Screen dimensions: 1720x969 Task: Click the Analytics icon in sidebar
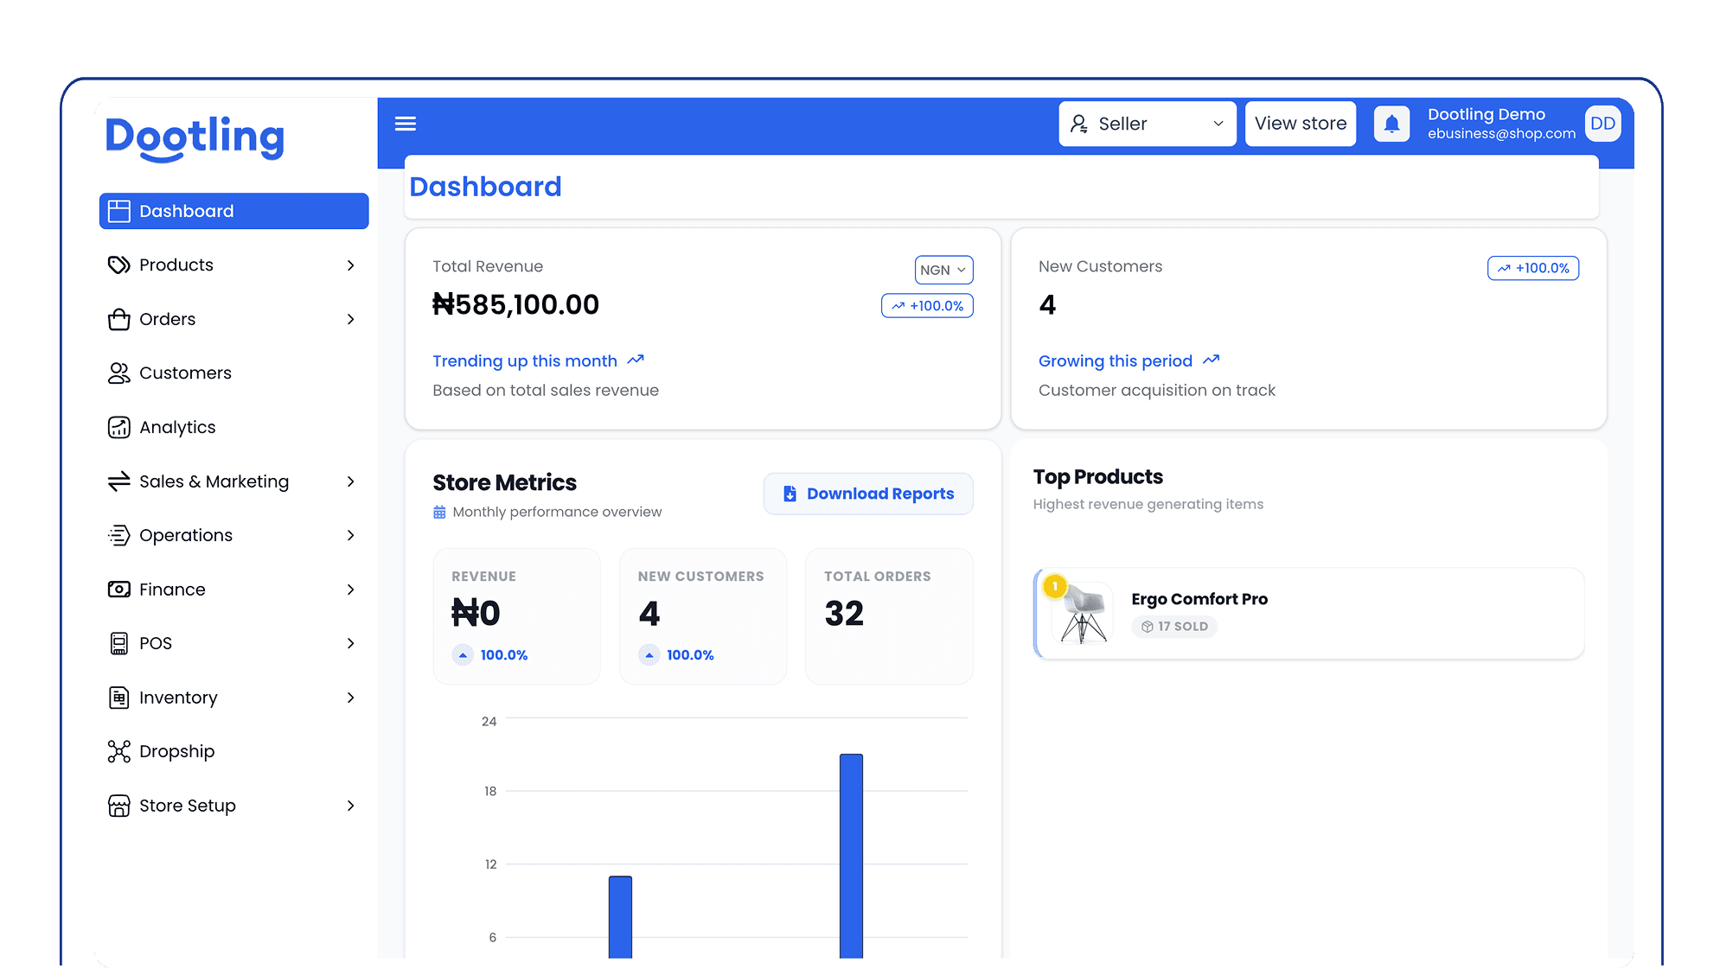point(120,427)
